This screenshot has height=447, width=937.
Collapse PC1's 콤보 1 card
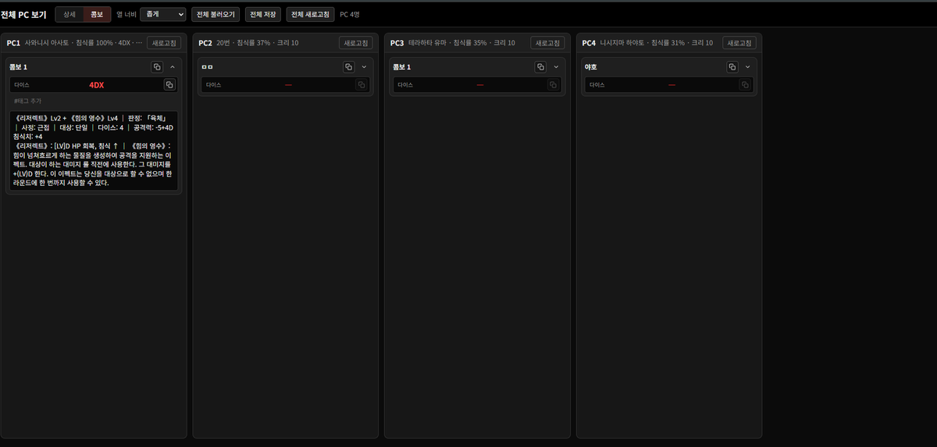click(173, 67)
